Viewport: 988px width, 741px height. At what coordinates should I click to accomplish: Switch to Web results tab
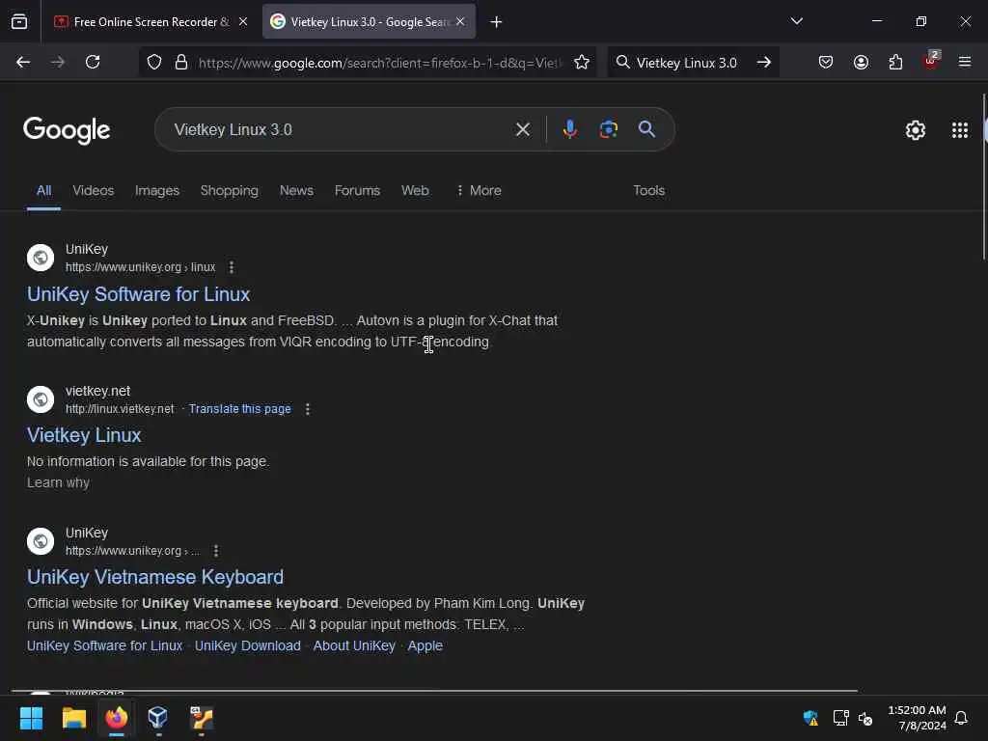pyautogui.click(x=415, y=190)
